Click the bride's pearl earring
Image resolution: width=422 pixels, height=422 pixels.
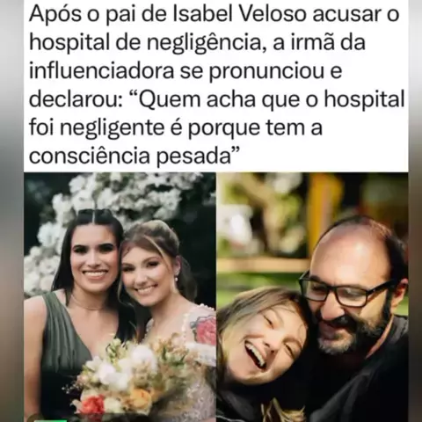[177, 280]
